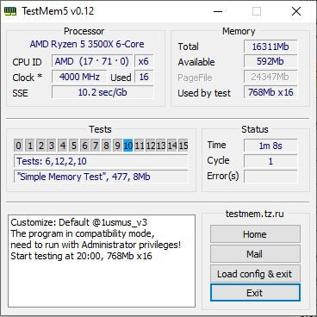Click the Exit button
317x317 pixels.
click(255, 293)
